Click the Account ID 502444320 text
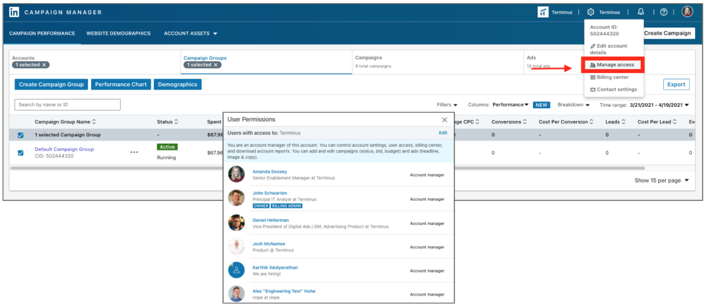The width and height of the screenshot is (708, 307). click(604, 31)
